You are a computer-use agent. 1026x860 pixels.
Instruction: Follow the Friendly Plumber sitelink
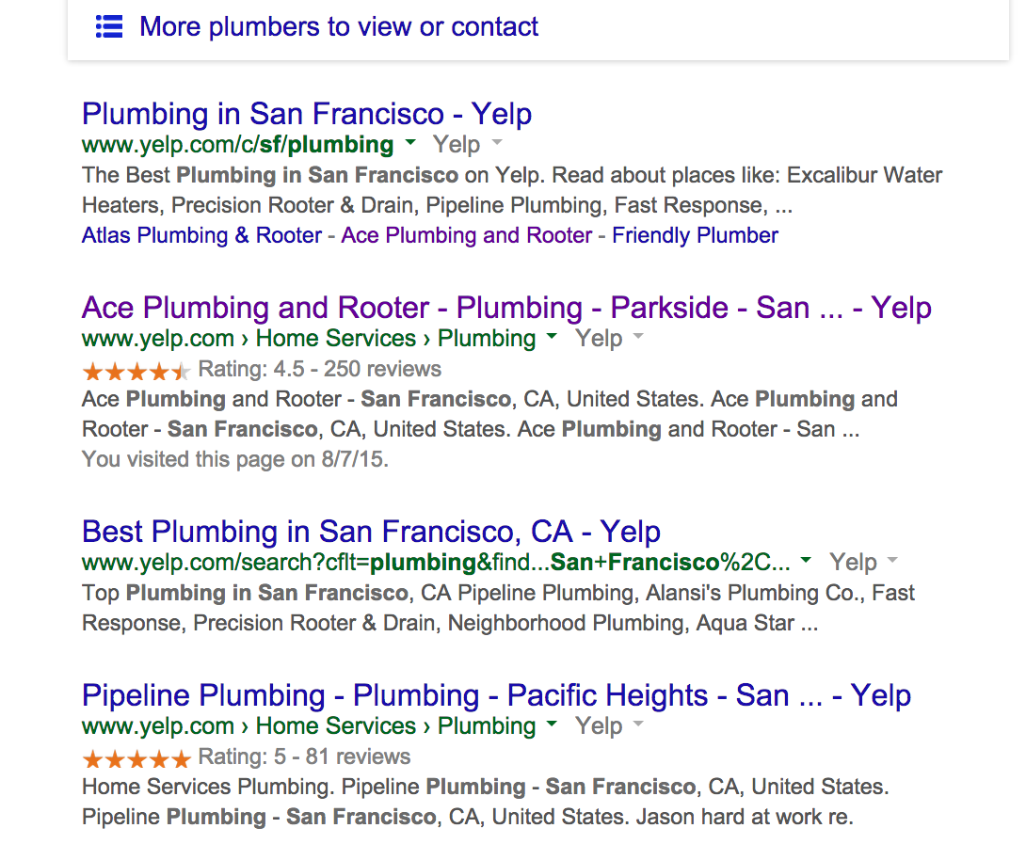click(x=696, y=235)
